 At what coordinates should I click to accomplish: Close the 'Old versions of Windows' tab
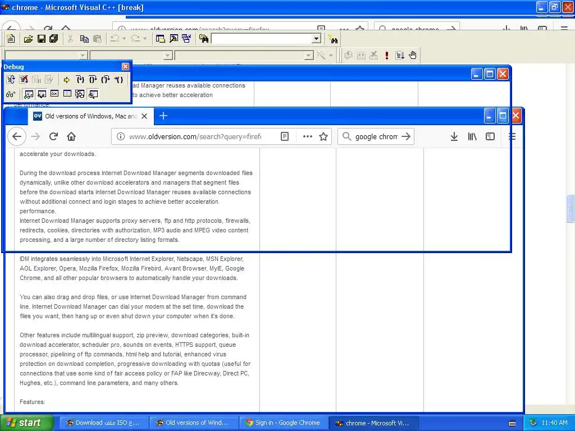point(144,116)
